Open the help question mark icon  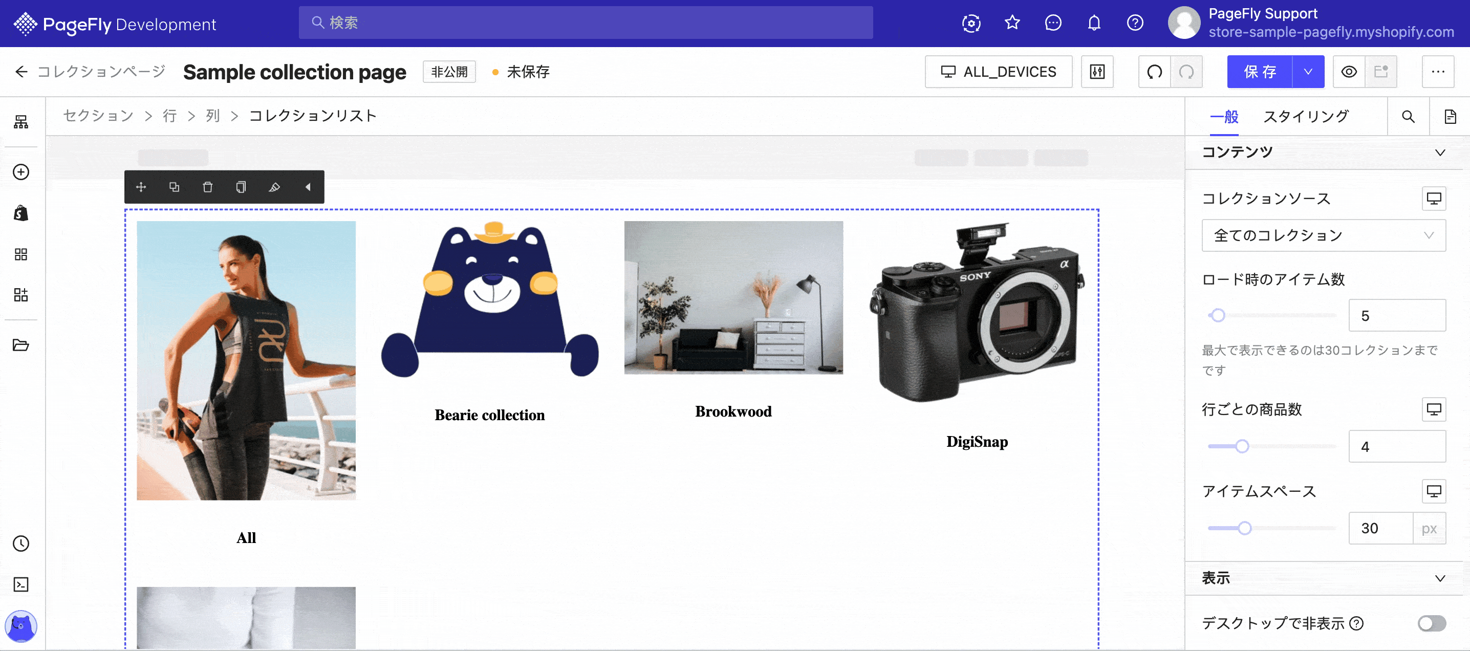coord(1135,23)
